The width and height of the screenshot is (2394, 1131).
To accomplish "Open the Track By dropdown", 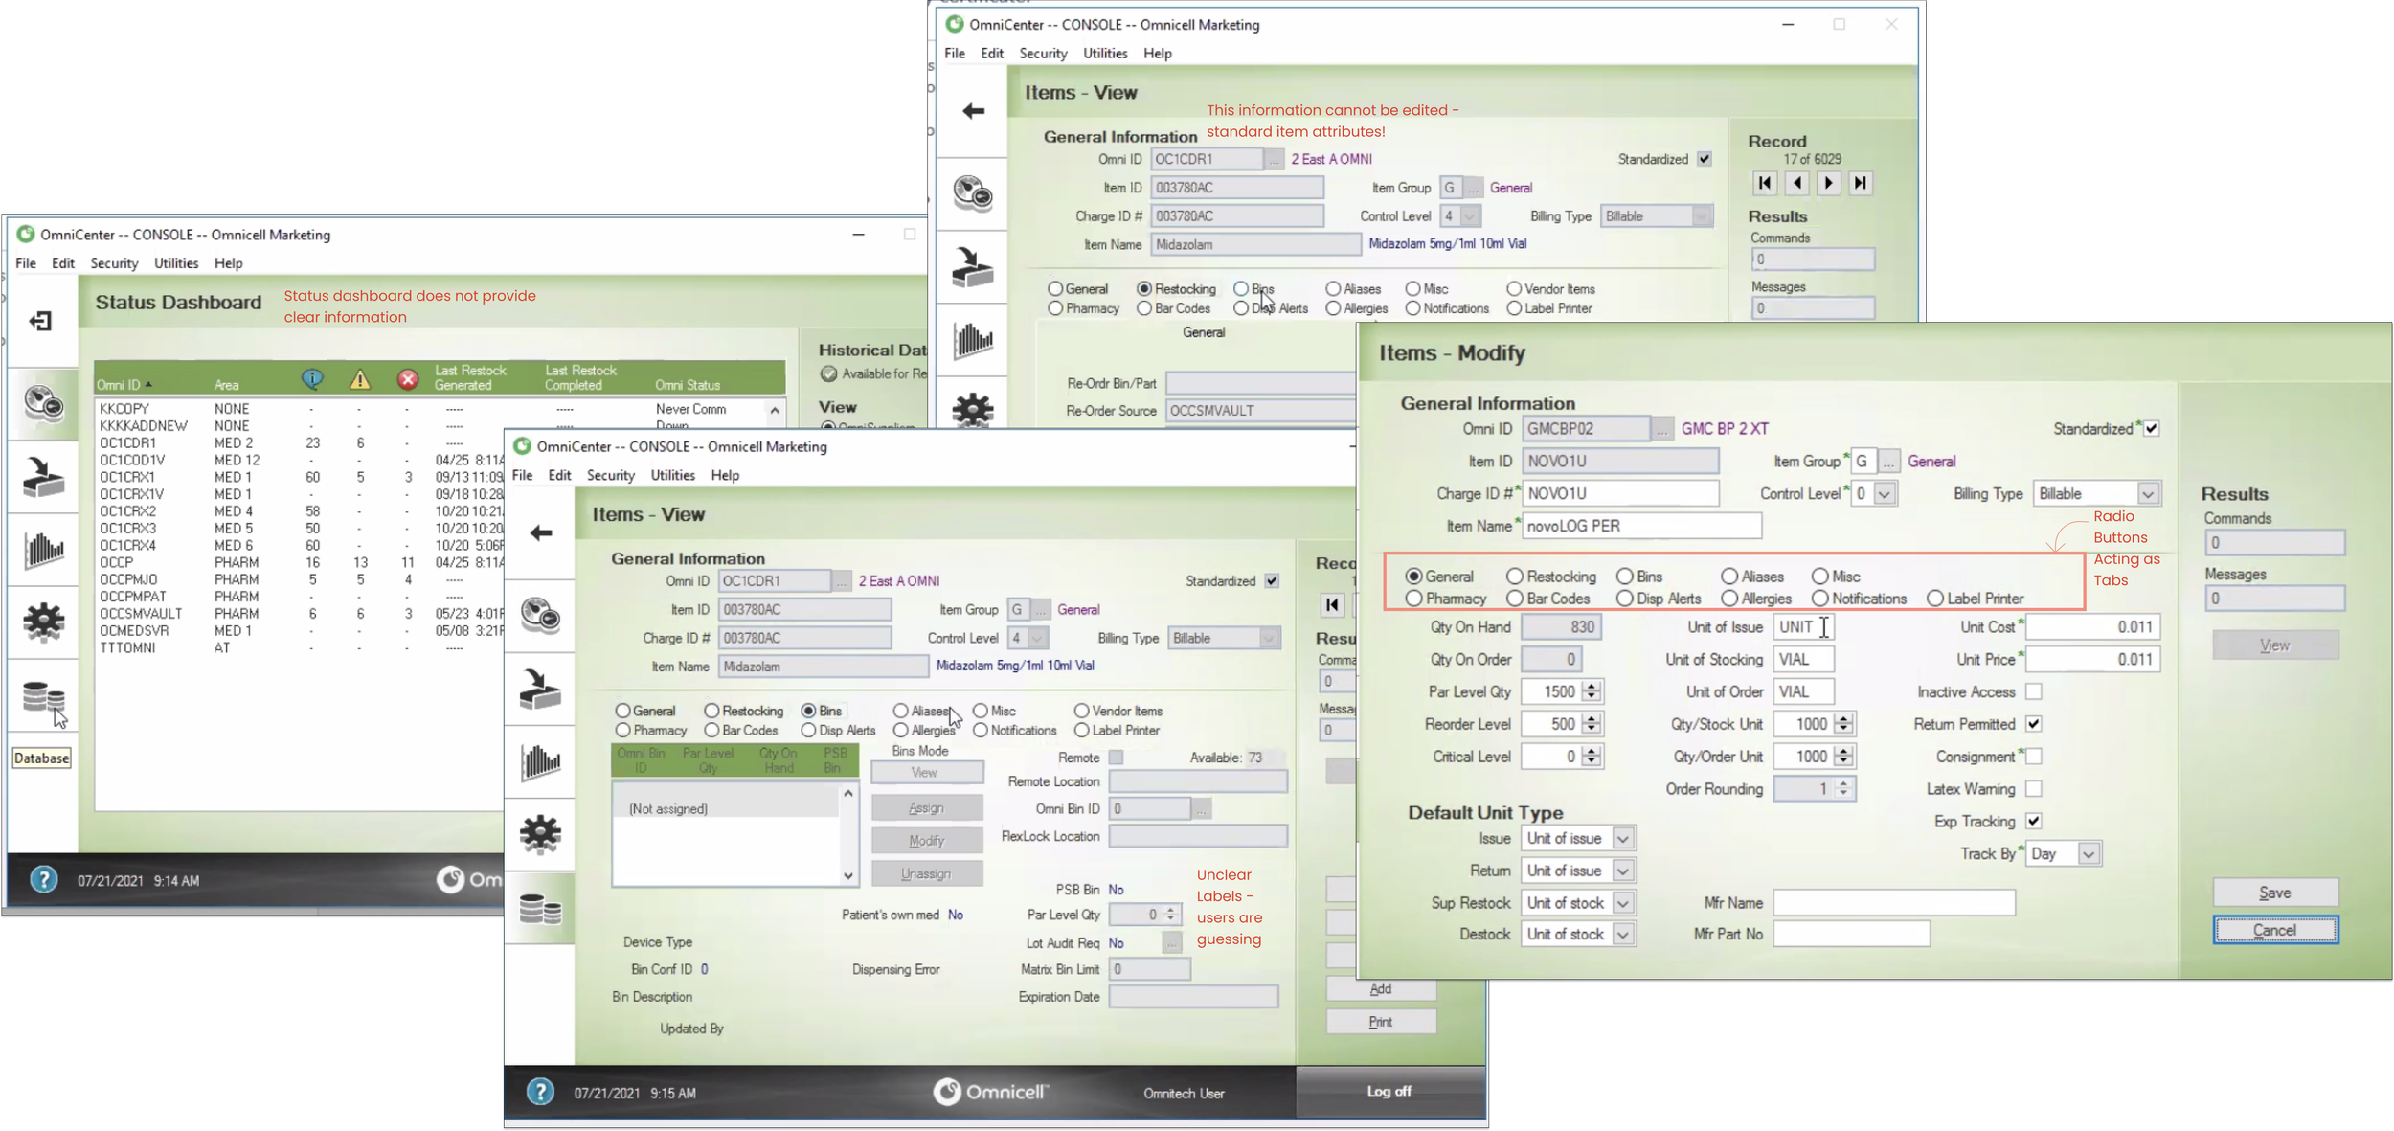I will (x=2089, y=854).
